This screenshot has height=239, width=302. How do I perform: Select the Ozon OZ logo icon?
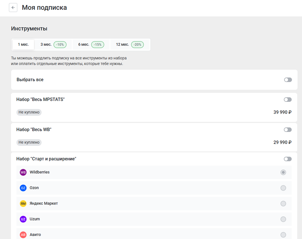click(x=23, y=188)
